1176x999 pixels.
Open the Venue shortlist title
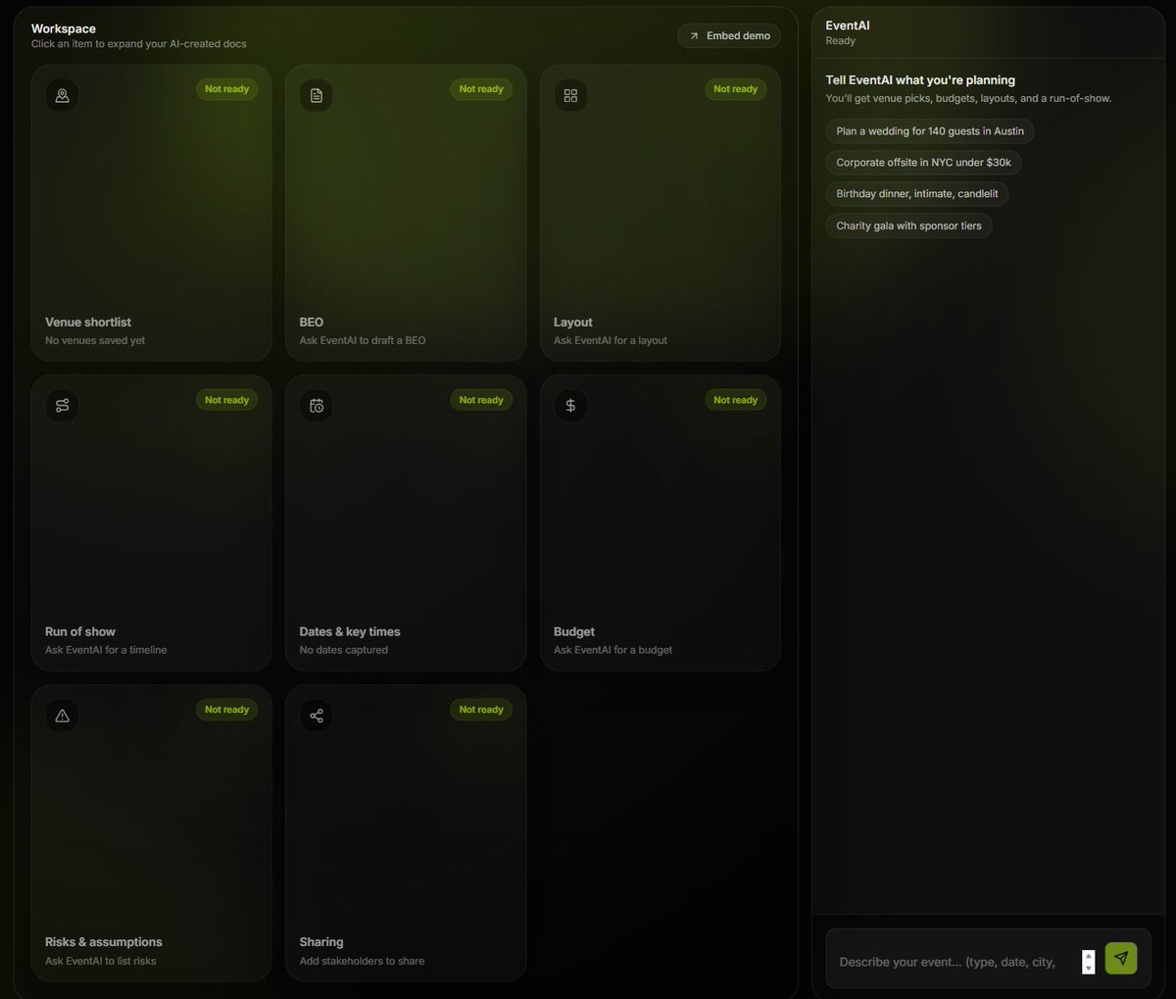coord(88,323)
